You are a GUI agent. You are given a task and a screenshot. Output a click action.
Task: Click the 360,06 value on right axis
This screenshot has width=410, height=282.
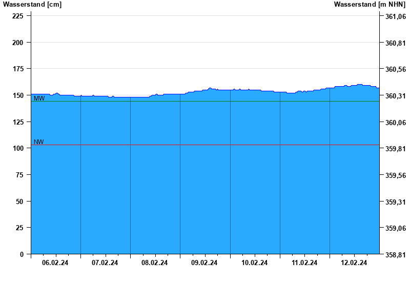pos(396,123)
